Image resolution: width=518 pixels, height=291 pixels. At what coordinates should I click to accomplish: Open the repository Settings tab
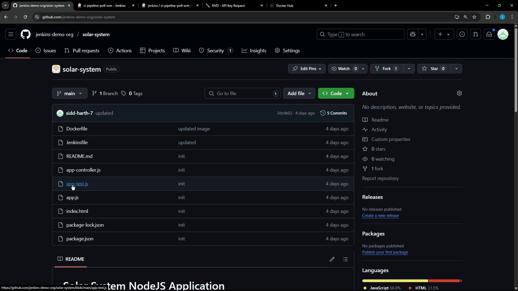coord(287,51)
